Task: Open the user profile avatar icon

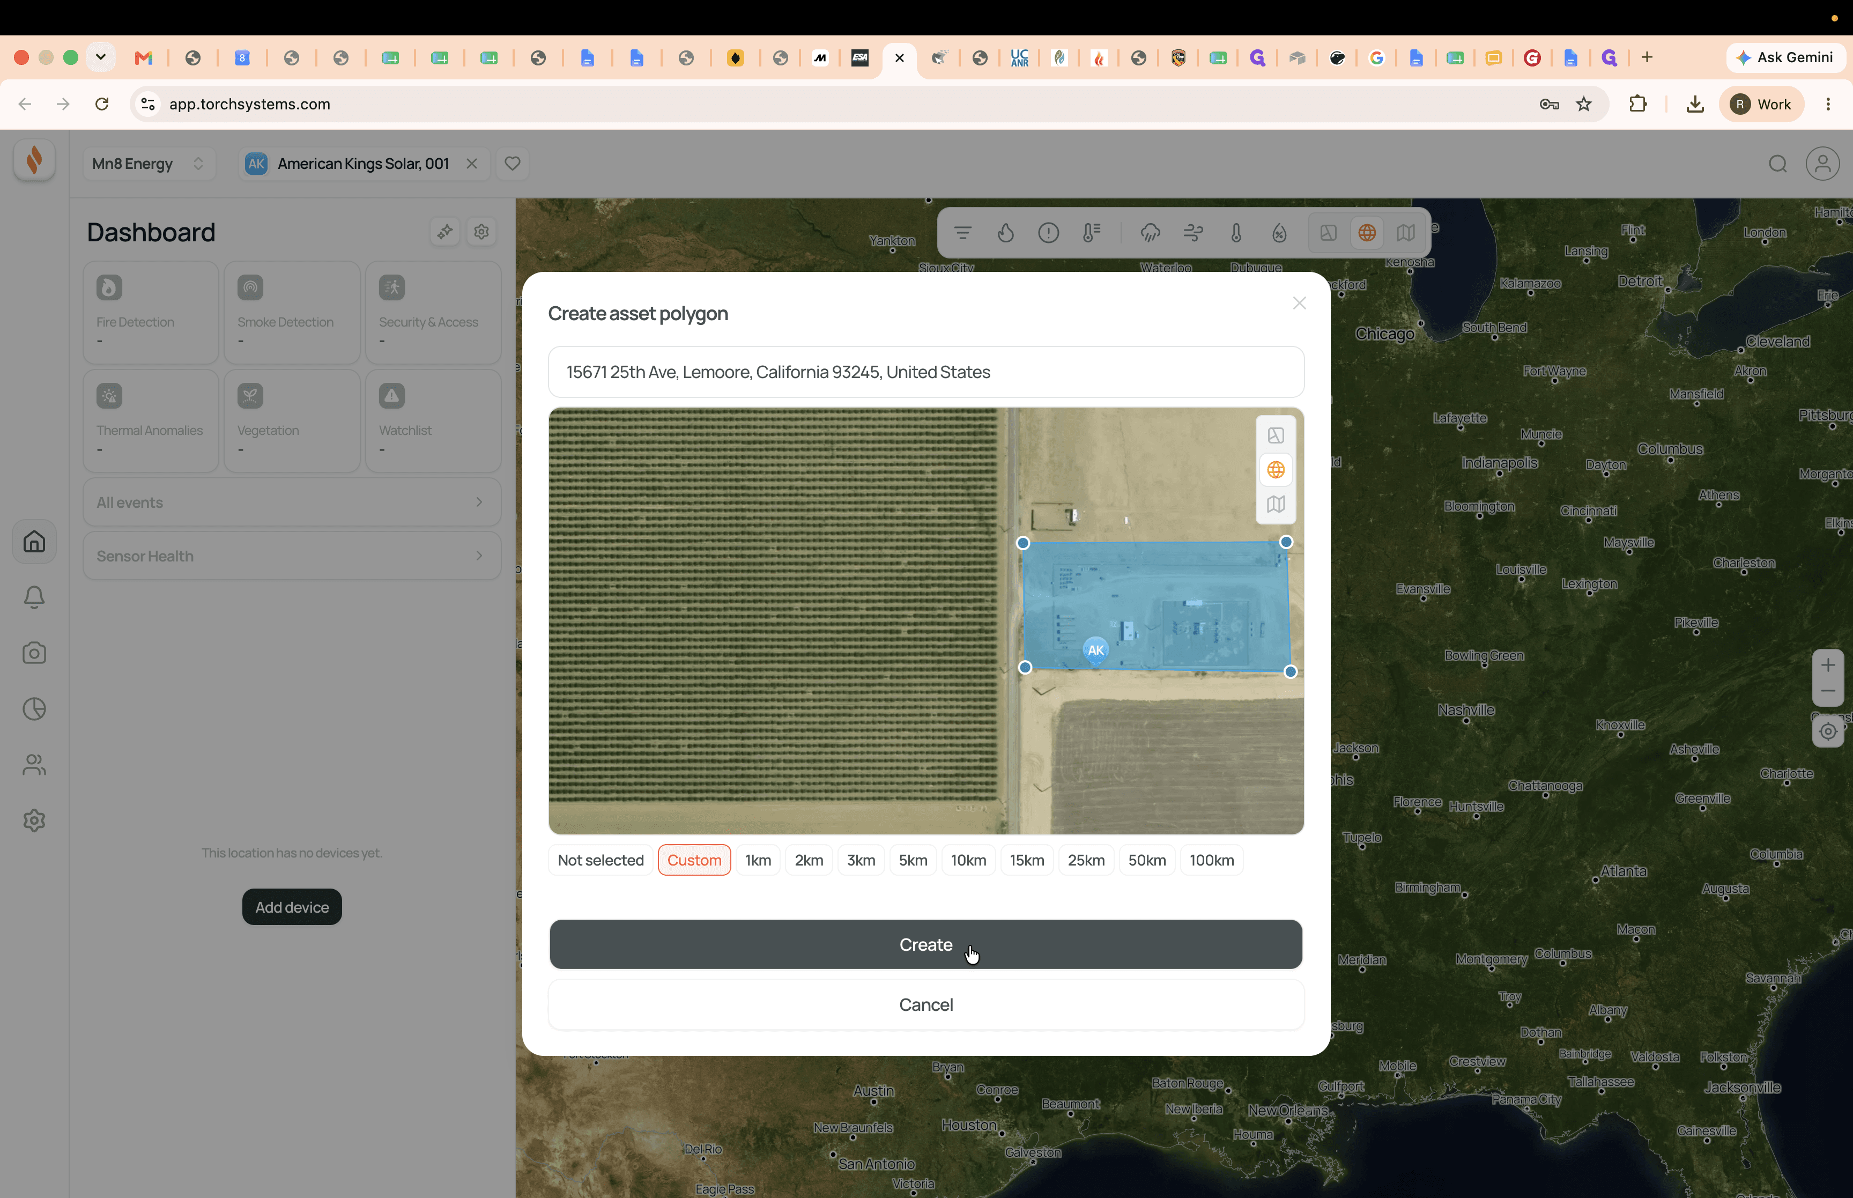Action: [1822, 164]
